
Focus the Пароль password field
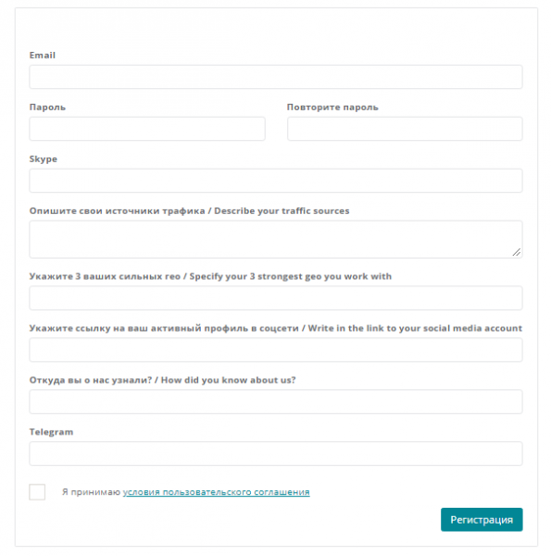pyautogui.click(x=147, y=129)
